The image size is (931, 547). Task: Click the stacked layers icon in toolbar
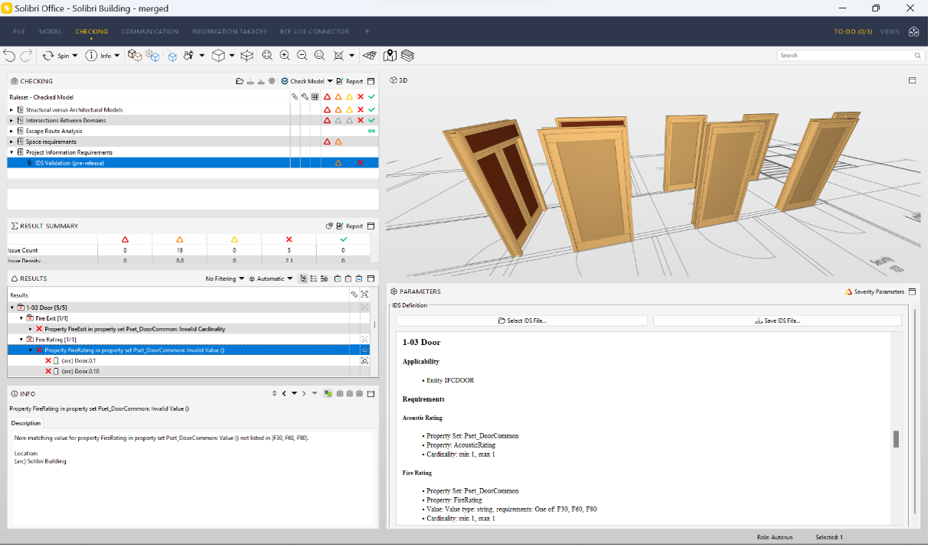click(407, 55)
